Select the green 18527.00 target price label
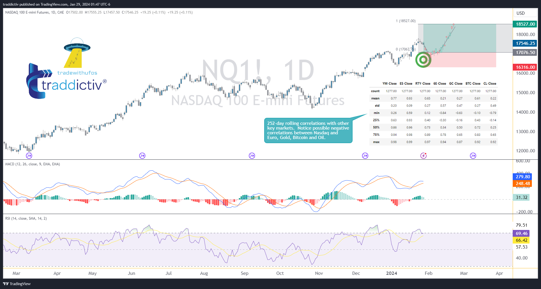Image resolution: width=541 pixels, height=289 pixels. point(525,24)
